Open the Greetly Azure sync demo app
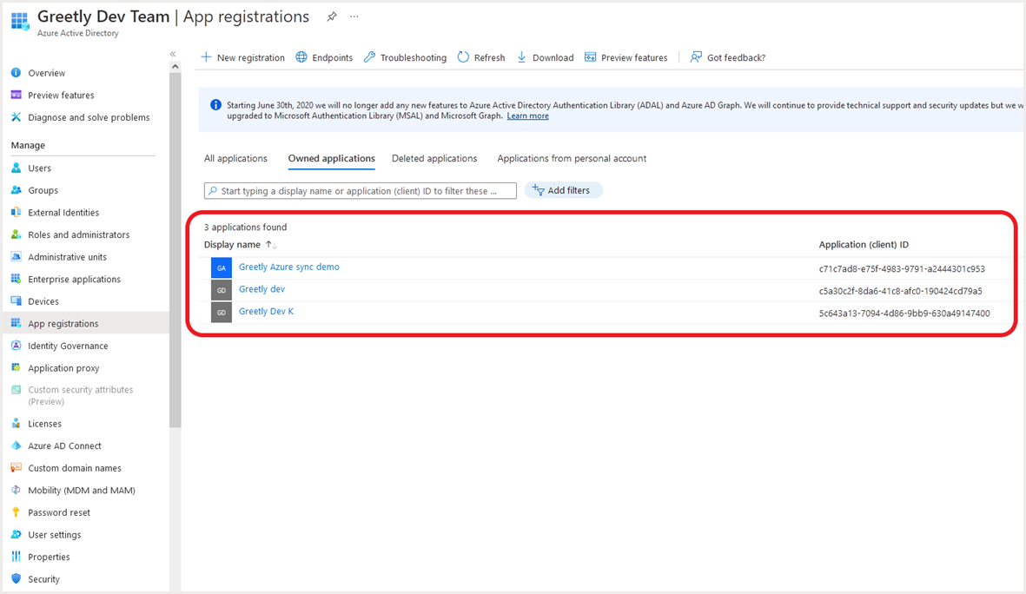Viewport: 1026px width, 594px height. (289, 267)
